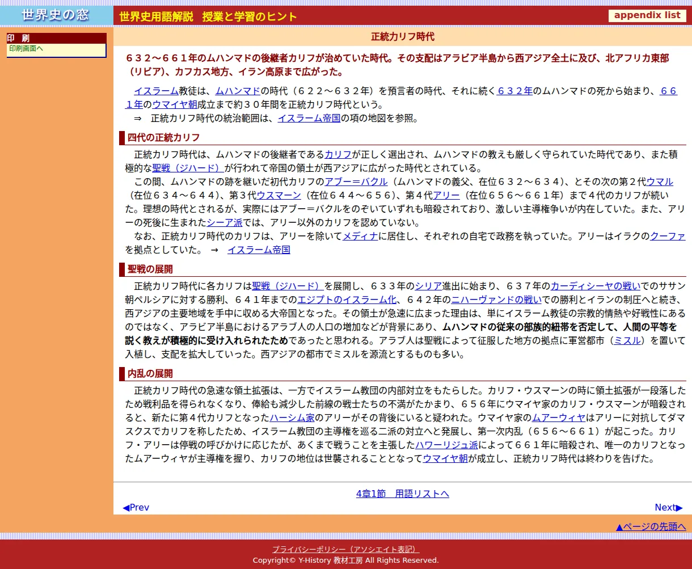The image size is (692, 569).
Task: Click the 正統カリフ時代 page title
Action: pyautogui.click(x=403, y=37)
